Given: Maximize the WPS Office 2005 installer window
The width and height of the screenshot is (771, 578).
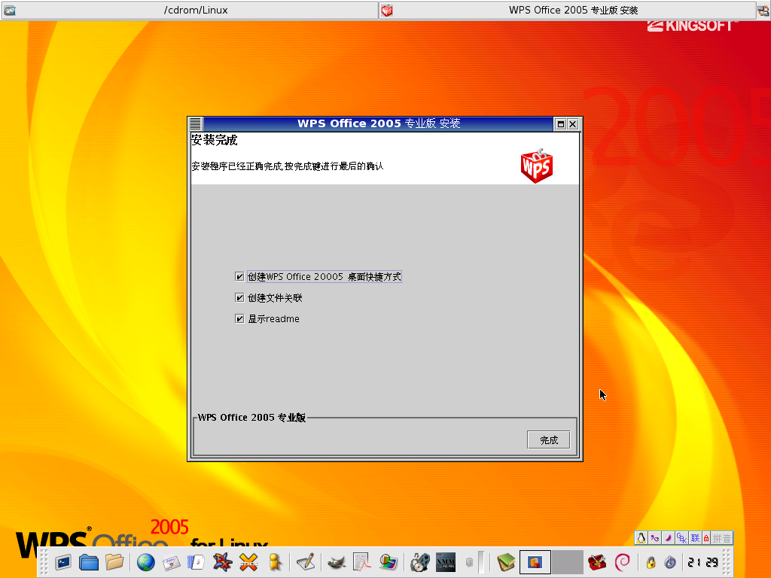Looking at the screenshot, I should [560, 124].
